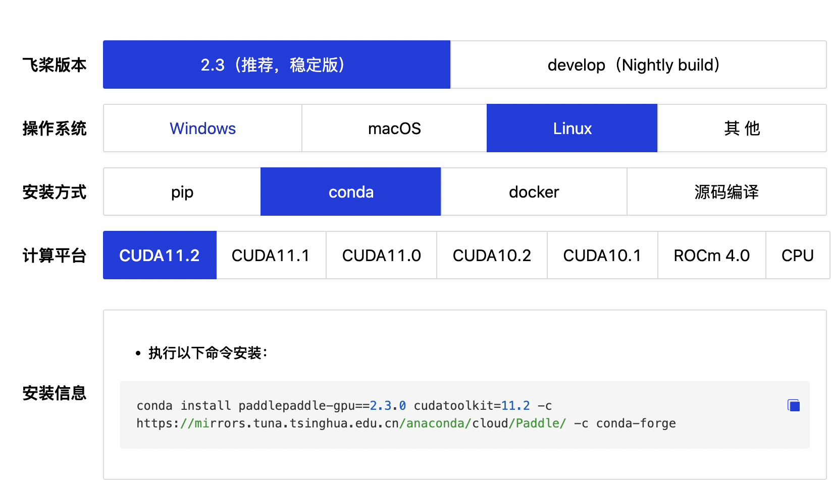Click the Linux operating system option
This screenshot has height=498, width=831.
pos(572,128)
